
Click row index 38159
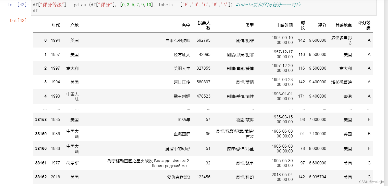tap(41, 134)
